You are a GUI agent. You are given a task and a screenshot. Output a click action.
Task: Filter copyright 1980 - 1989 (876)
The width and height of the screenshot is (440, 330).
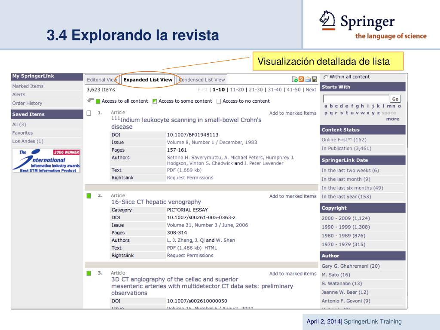tap(343, 236)
